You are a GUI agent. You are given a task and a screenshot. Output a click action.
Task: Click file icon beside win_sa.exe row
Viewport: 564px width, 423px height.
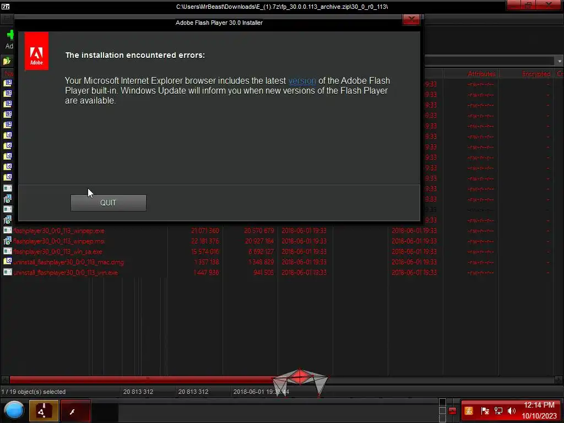(8, 251)
